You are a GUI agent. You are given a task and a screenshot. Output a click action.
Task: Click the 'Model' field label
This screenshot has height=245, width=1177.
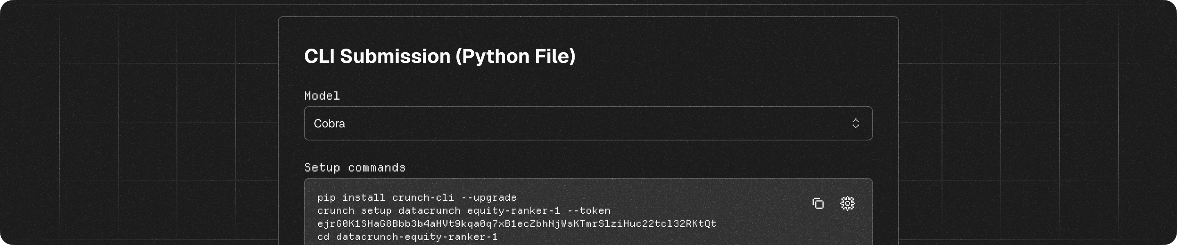click(x=322, y=96)
